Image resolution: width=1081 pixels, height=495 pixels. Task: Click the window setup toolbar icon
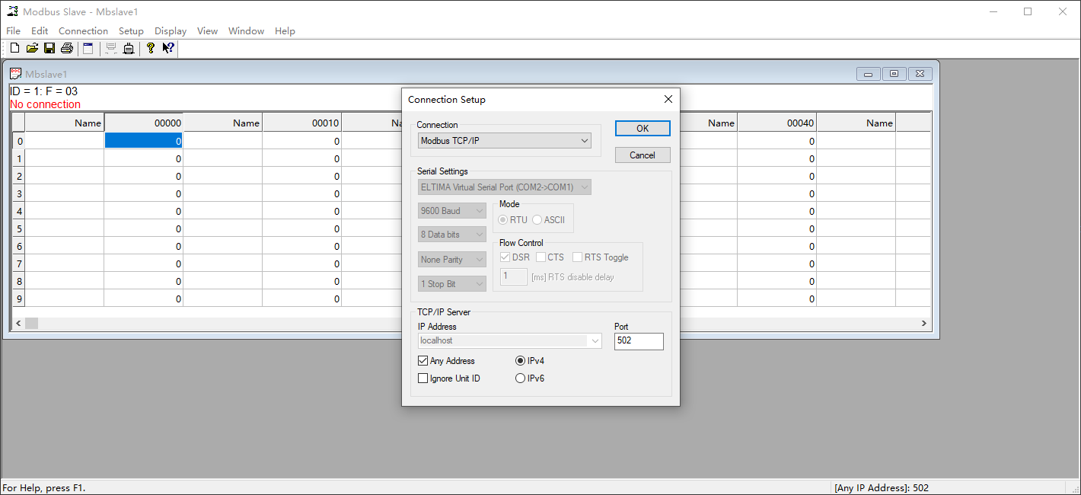tap(88, 49)
